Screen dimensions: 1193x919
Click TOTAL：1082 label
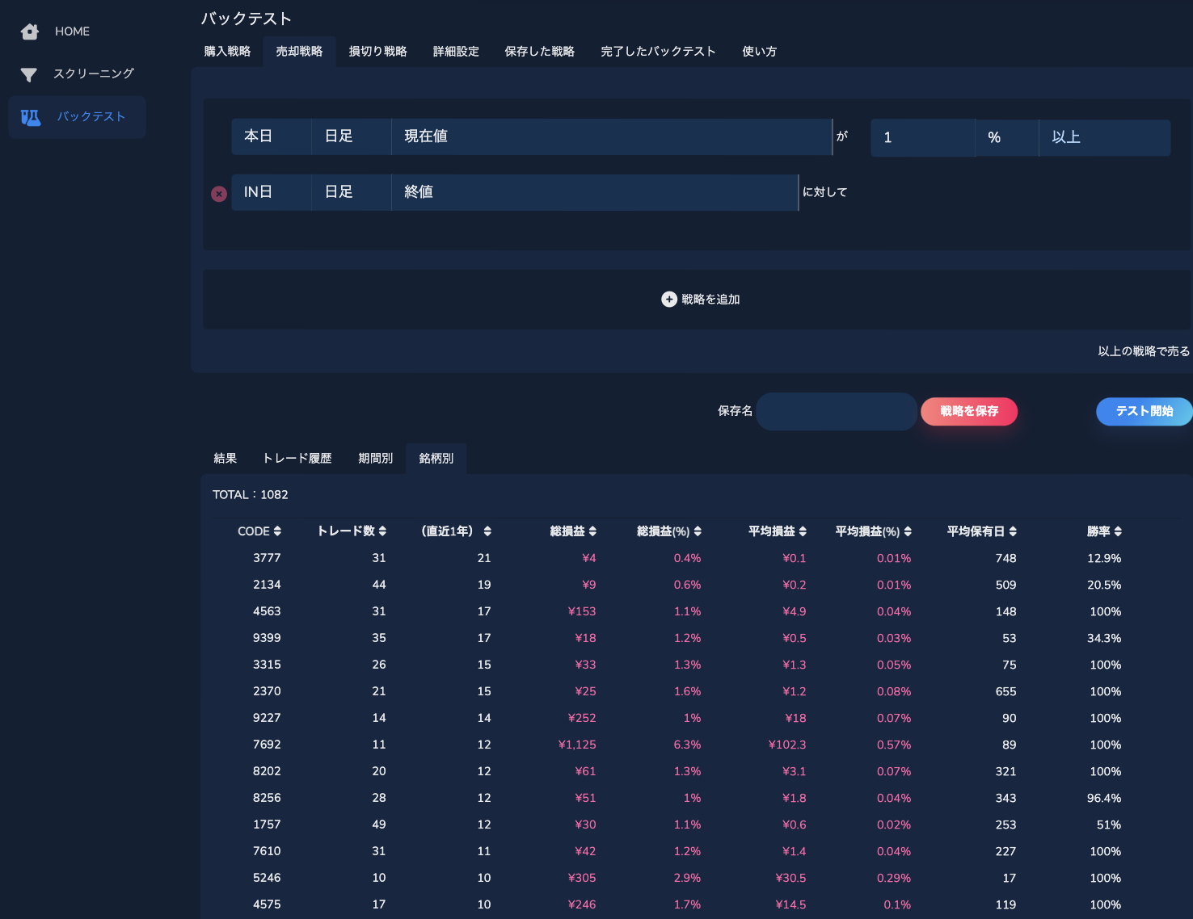pos(251,494)
